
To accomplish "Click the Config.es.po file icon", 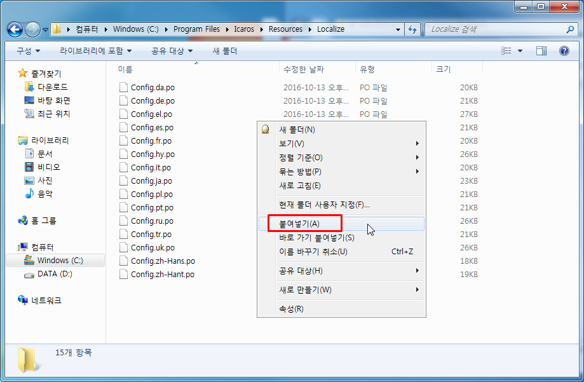I will click(124, 128).
